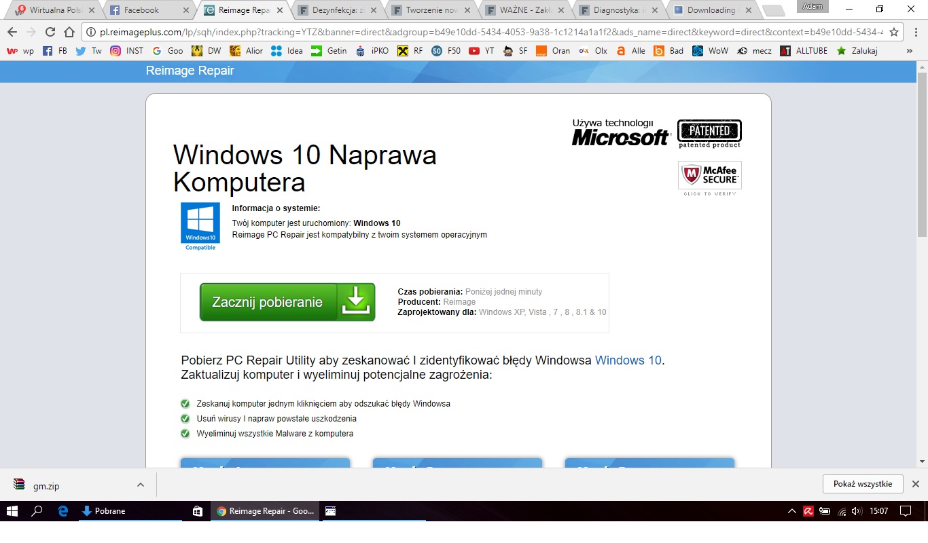The image size is (928, 543).
Task: Reload the page with refresh icon
Action: (50, 32)
